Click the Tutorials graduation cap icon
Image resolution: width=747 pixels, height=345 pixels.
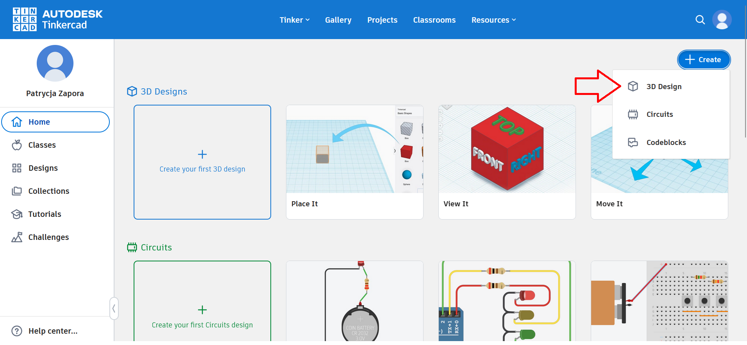tap(17, 214)
